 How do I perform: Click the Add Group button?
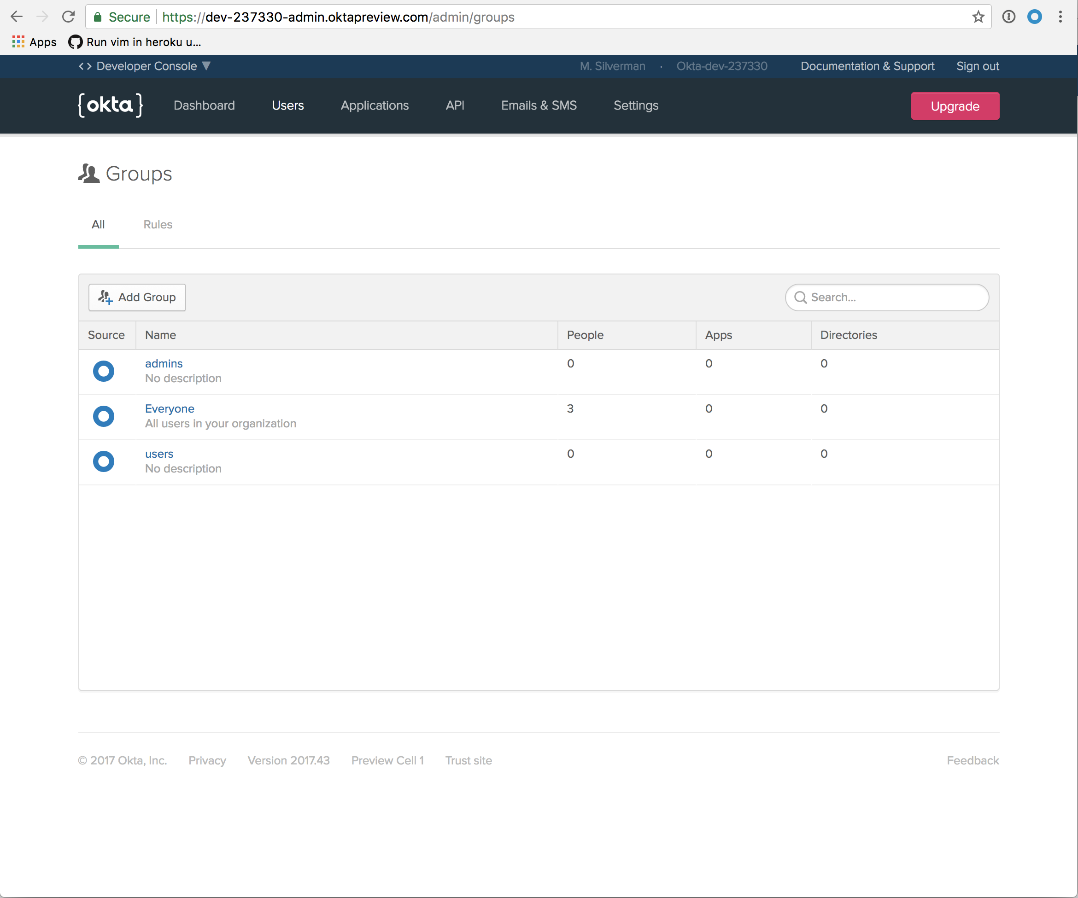[x=137, y=297]
